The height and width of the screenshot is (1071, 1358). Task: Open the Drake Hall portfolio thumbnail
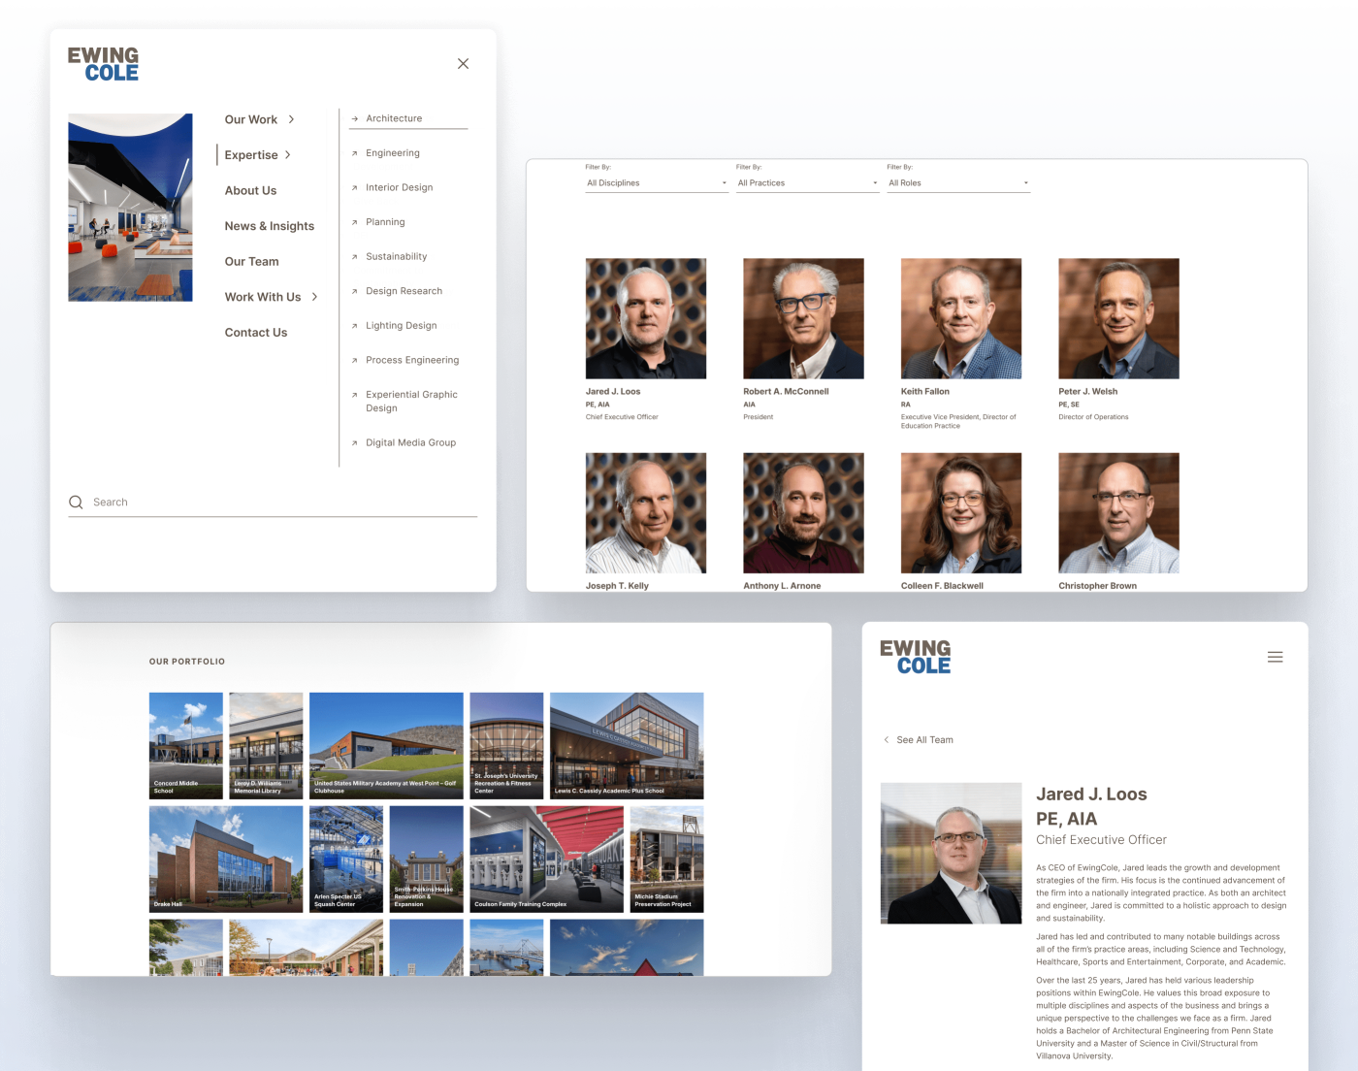(x=225, y=859)
